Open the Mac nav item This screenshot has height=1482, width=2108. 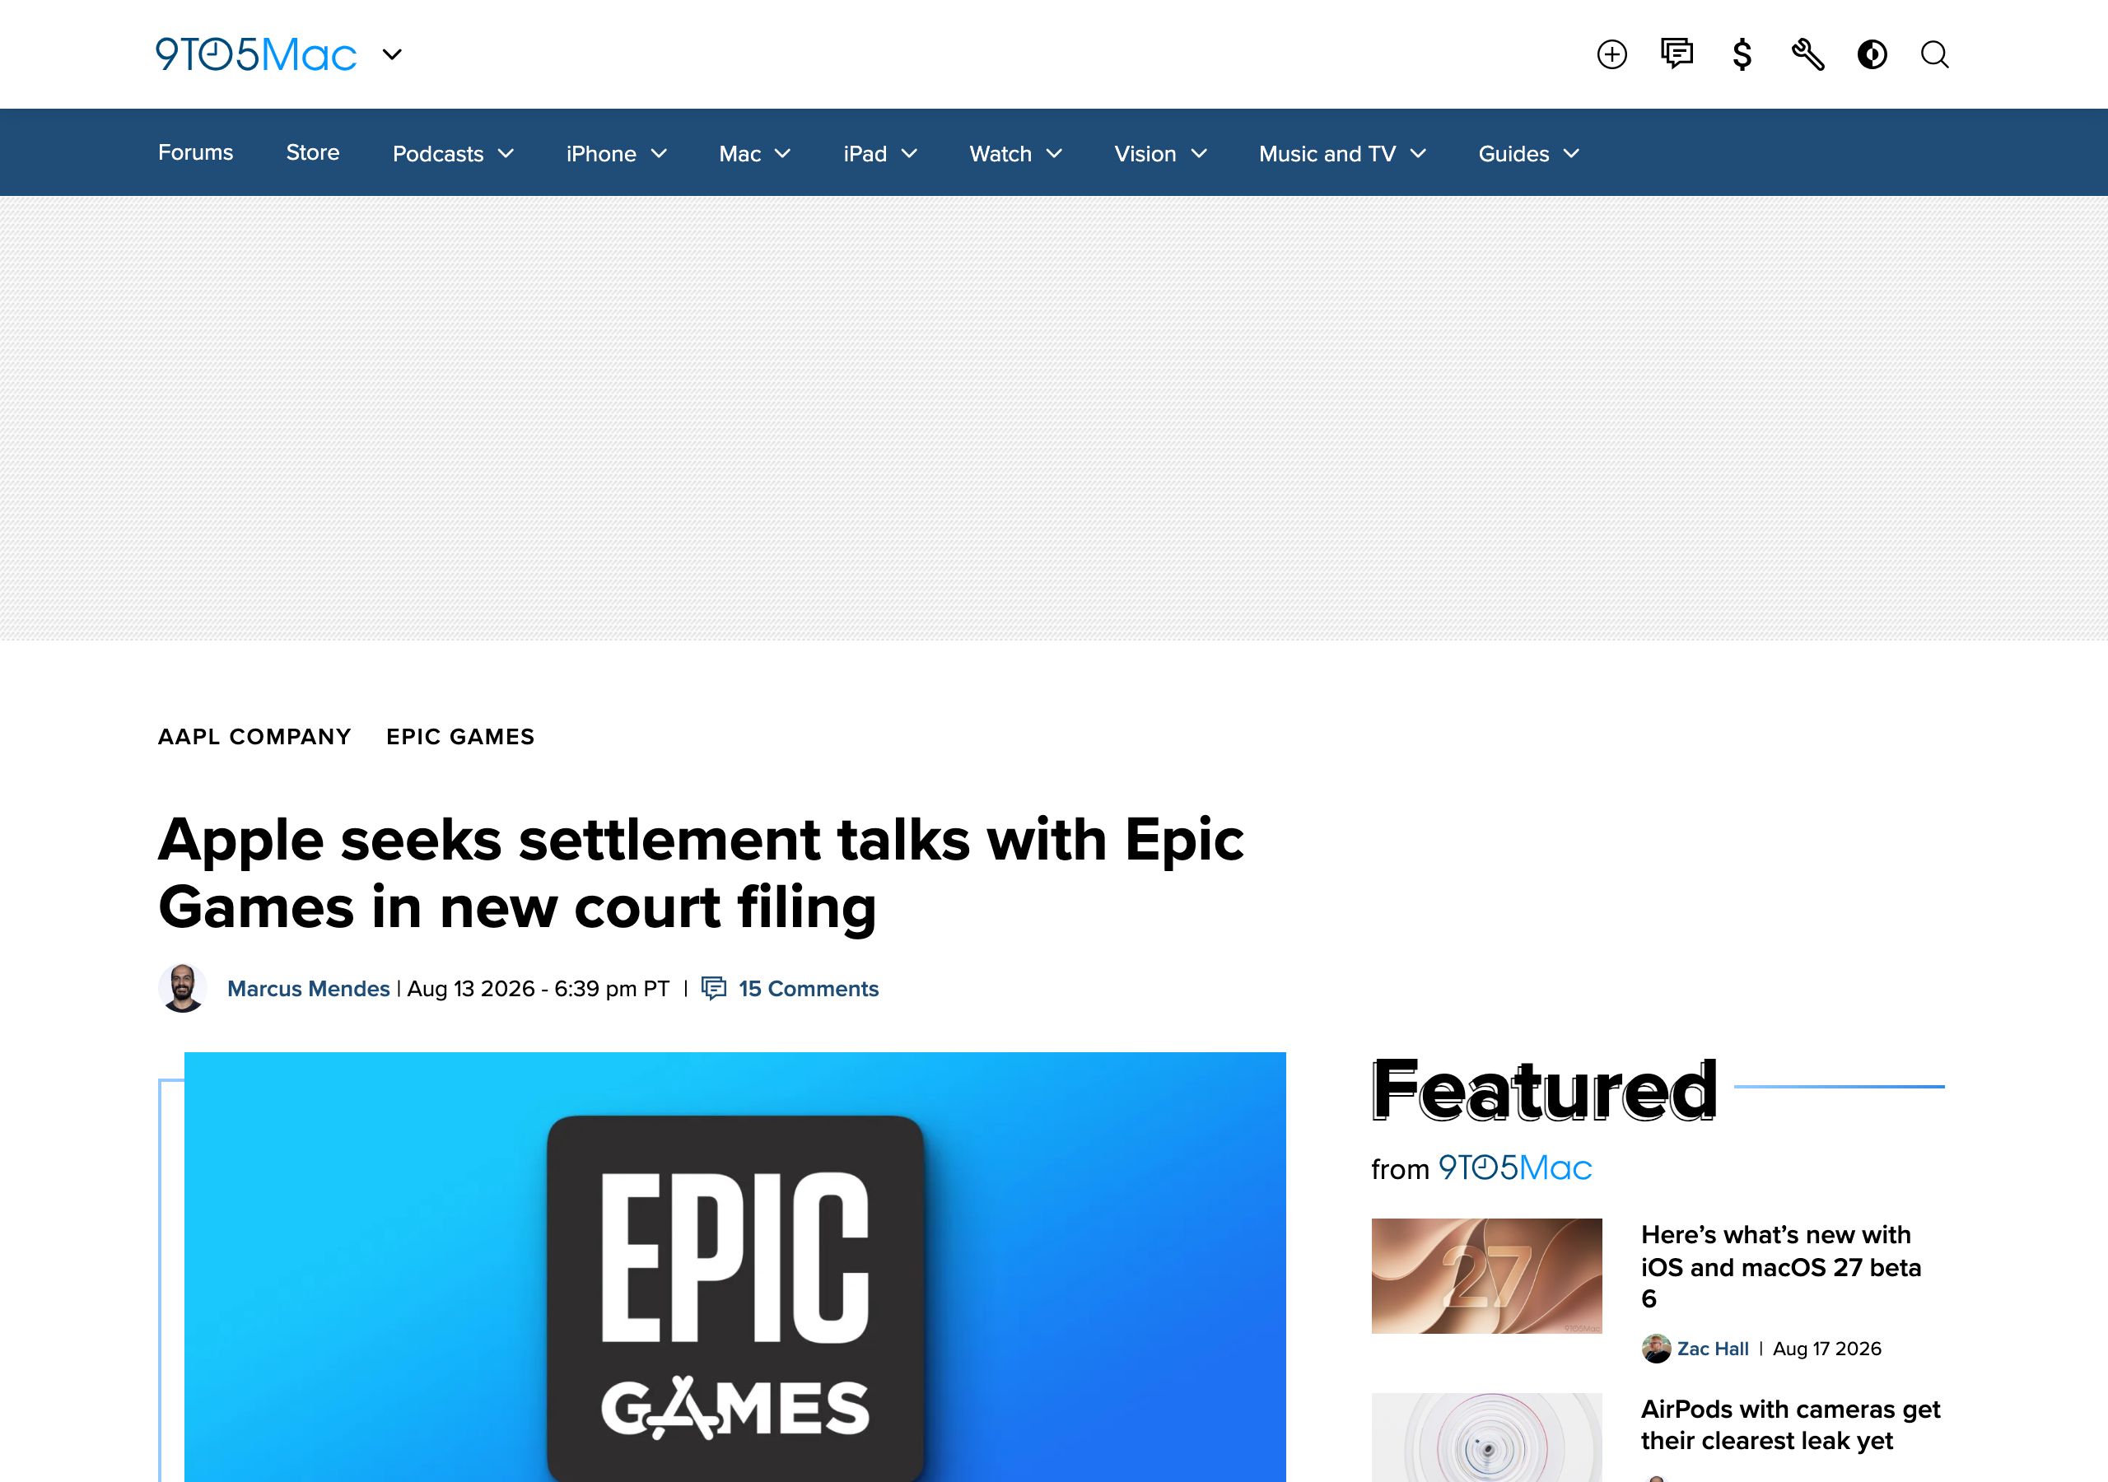740,153
